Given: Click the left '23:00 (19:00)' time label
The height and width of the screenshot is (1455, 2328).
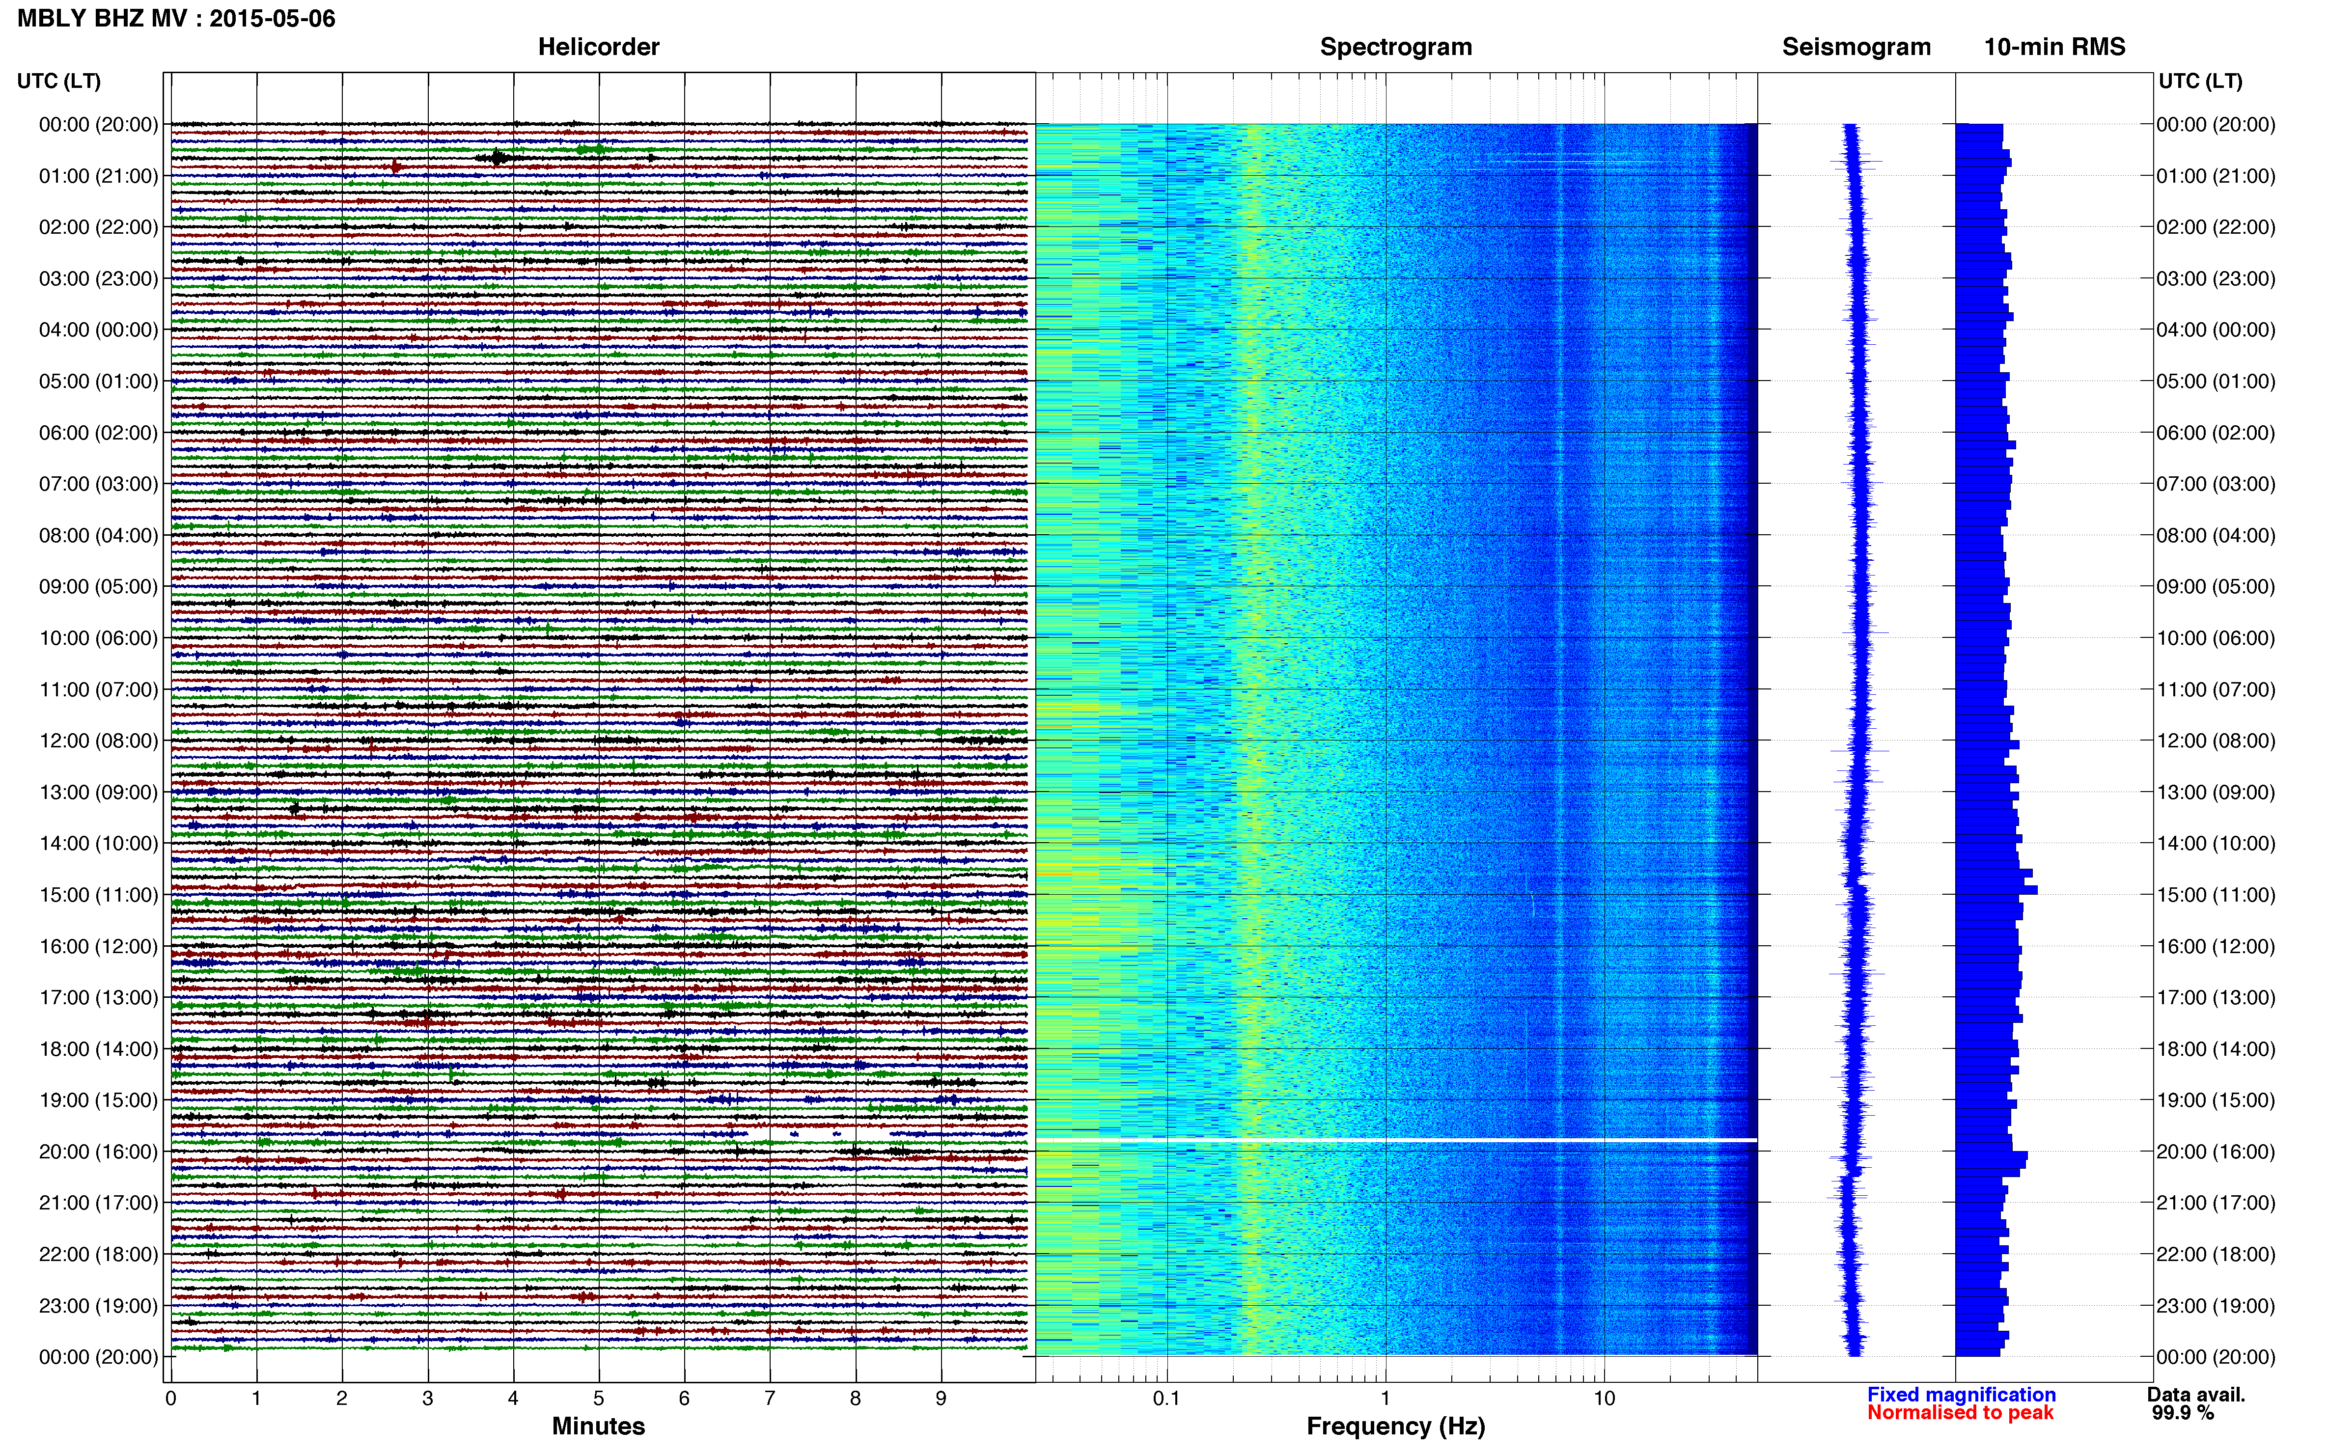Looking at the screenshot, I should 98,1306.
